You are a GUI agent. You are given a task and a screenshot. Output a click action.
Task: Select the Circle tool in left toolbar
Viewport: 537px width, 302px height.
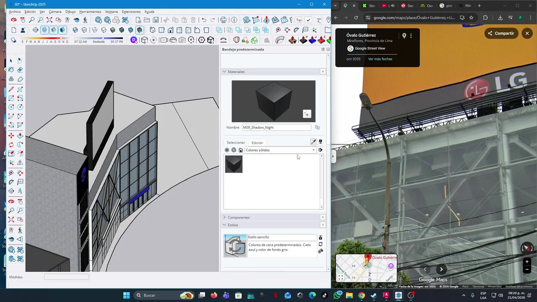(11, 107)
